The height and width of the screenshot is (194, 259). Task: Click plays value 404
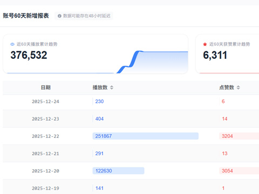coord(99,119)
